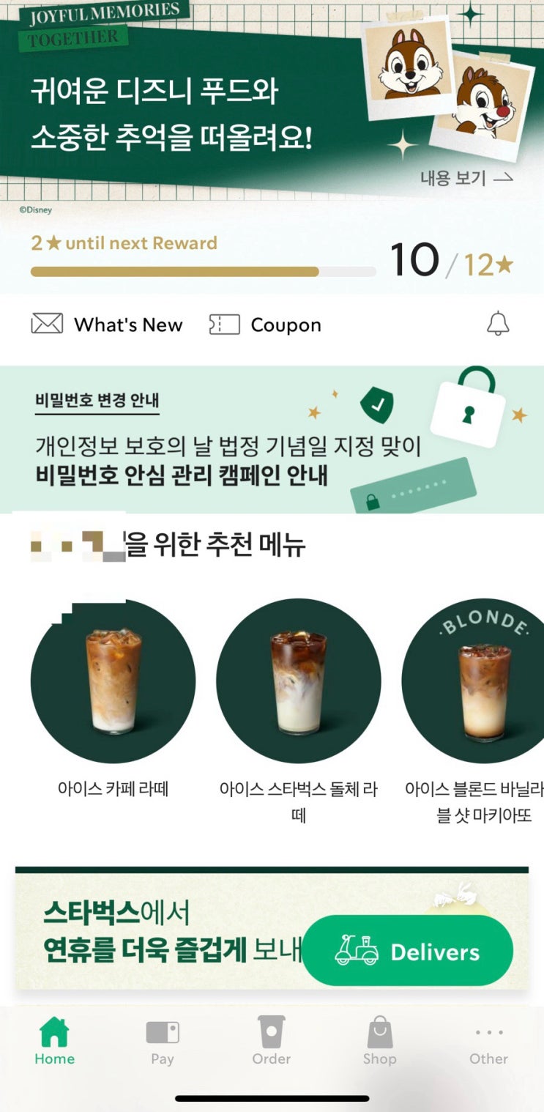This screenshot has height=1112, width=544.
Task: Go to the Home tab
Action: tap(54, 1041)
